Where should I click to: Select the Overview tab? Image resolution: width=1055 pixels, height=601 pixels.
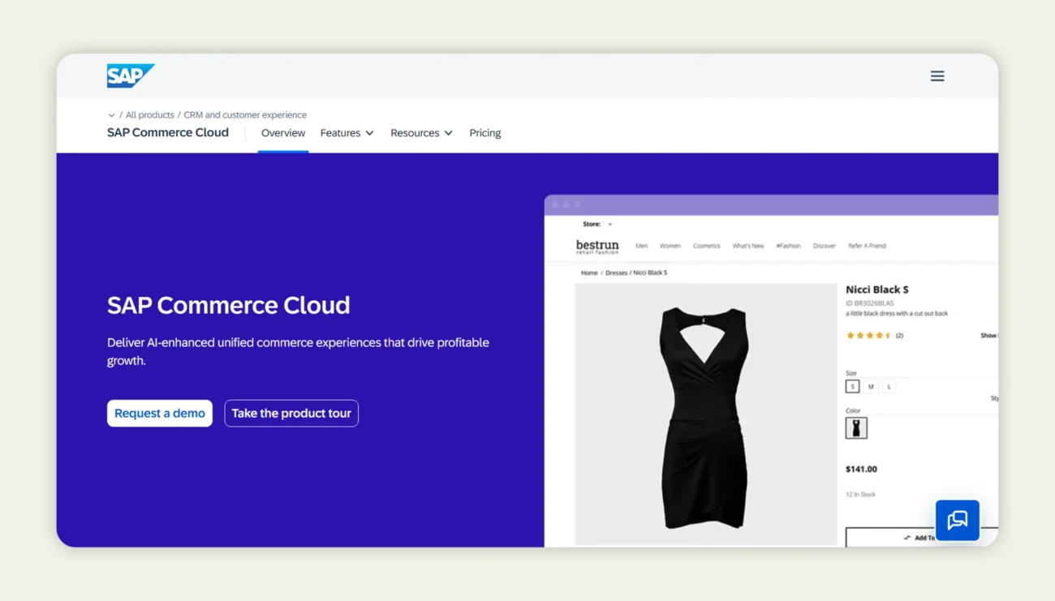point(282,133)
